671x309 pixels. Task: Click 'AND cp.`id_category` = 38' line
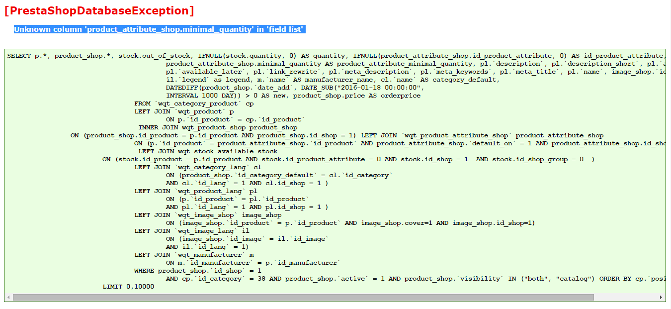point(416,279)
